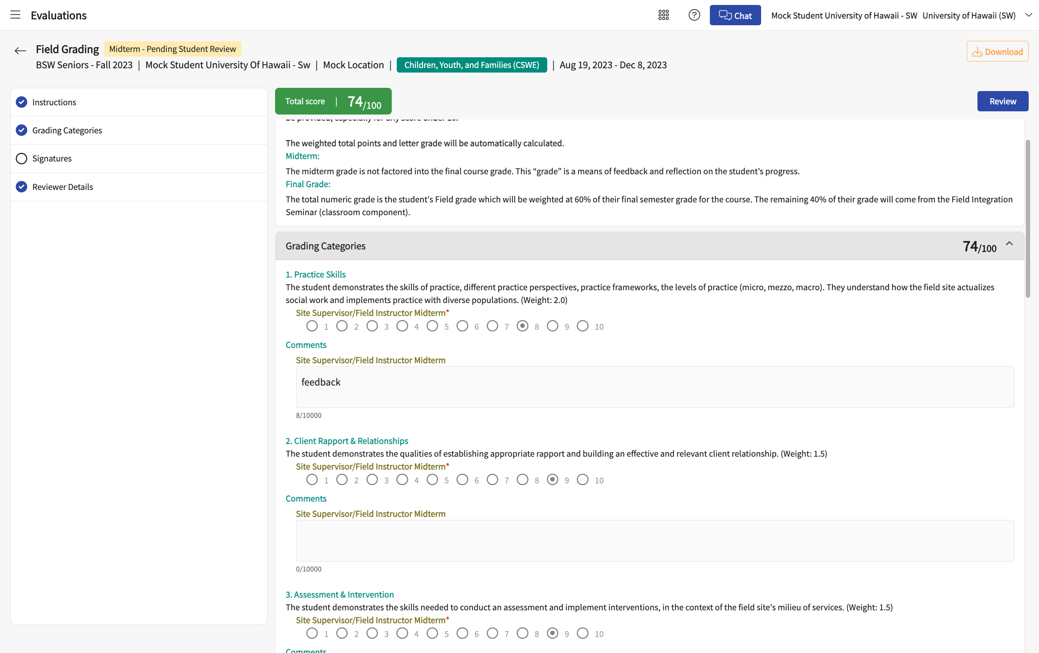Select score 7 for Assessment & Intervention

click(x=492, y=633)
